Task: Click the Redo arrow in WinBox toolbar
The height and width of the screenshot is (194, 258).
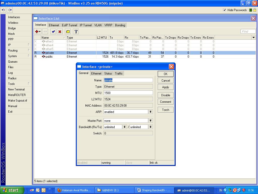Action: tap(10, 10)
